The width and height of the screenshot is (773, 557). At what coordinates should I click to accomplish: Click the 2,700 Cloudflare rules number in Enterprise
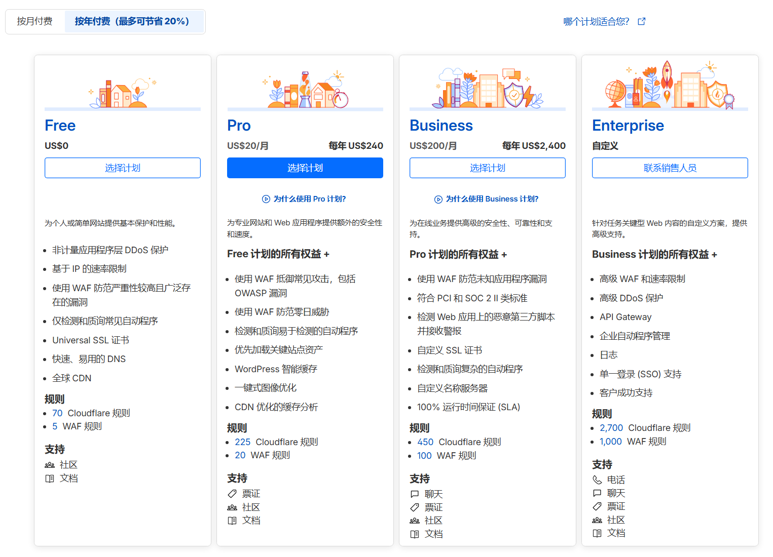pos(611,428)
